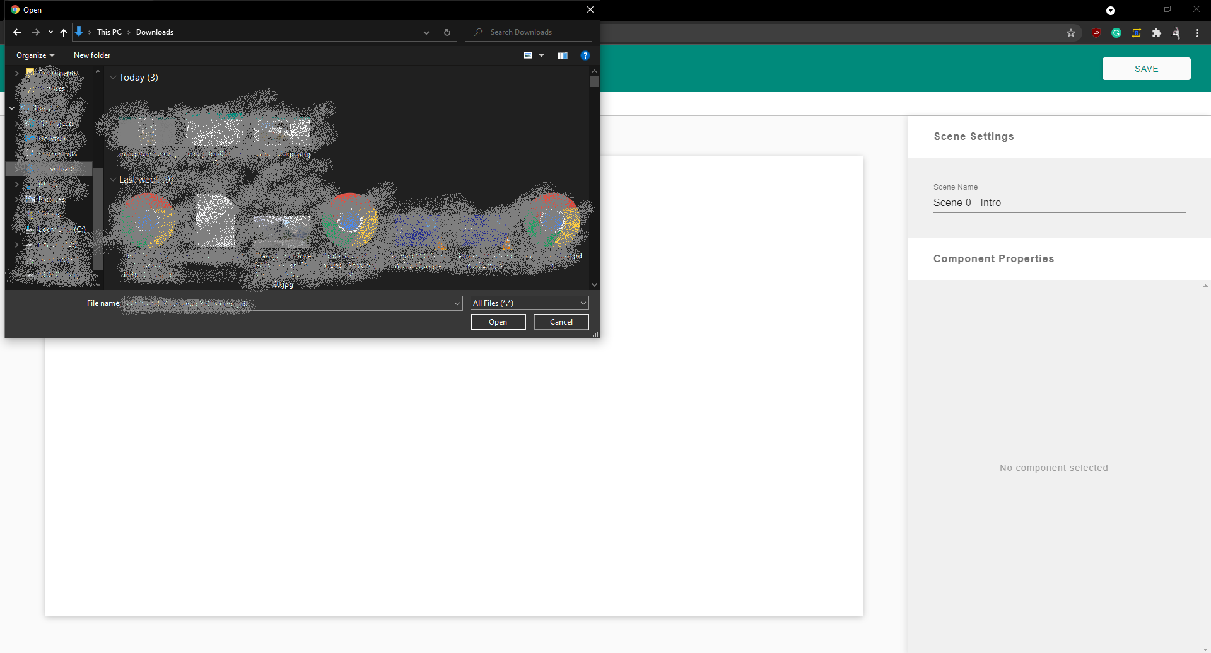Click the New folder command
This screenshot has height=653, width=1211.
coord(91,55)
